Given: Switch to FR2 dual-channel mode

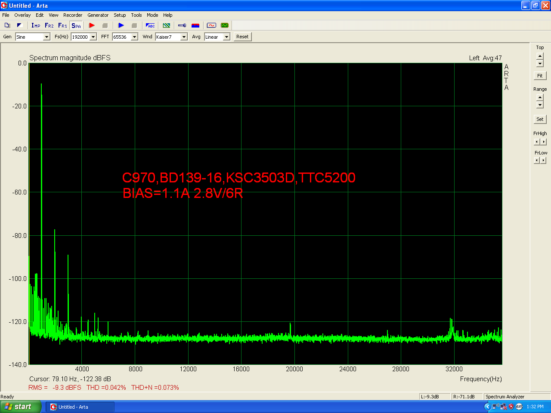Looking at the screenshot, I should pos(49,25).
